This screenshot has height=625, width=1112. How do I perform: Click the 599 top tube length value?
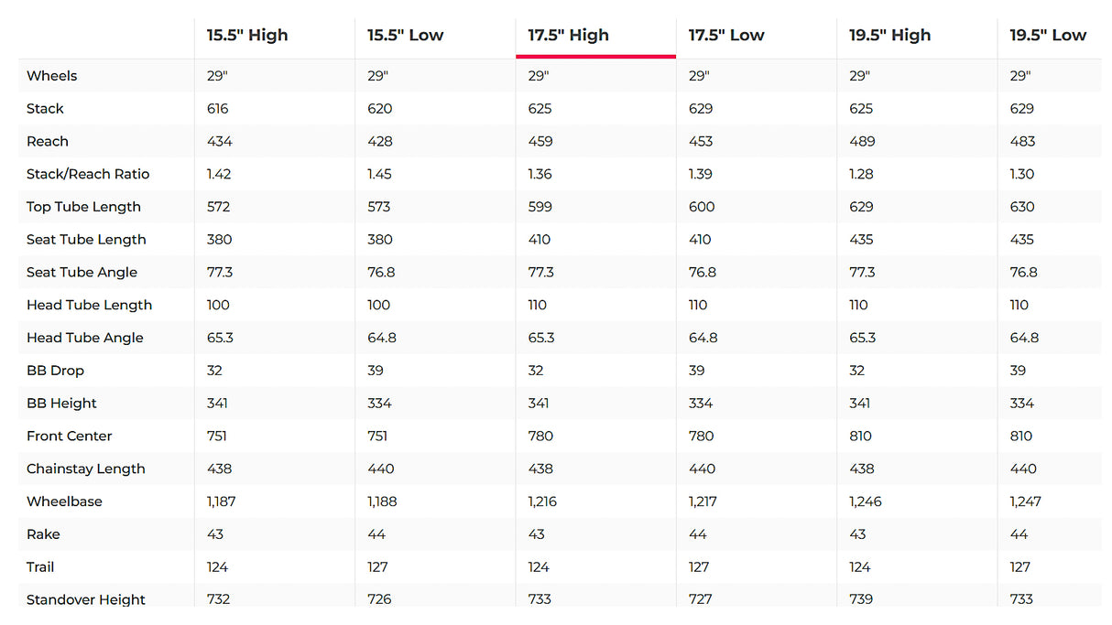pyautogui.click(x=540, y=207)
